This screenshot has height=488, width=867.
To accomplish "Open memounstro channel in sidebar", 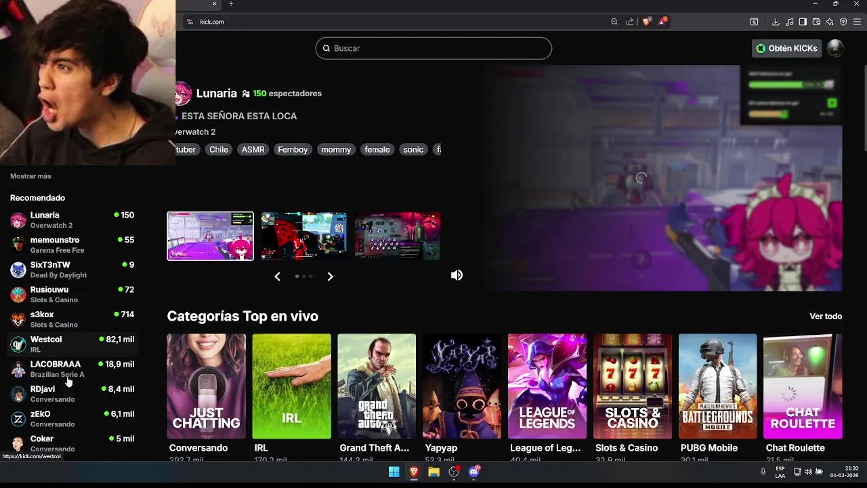I will (72, 245).
